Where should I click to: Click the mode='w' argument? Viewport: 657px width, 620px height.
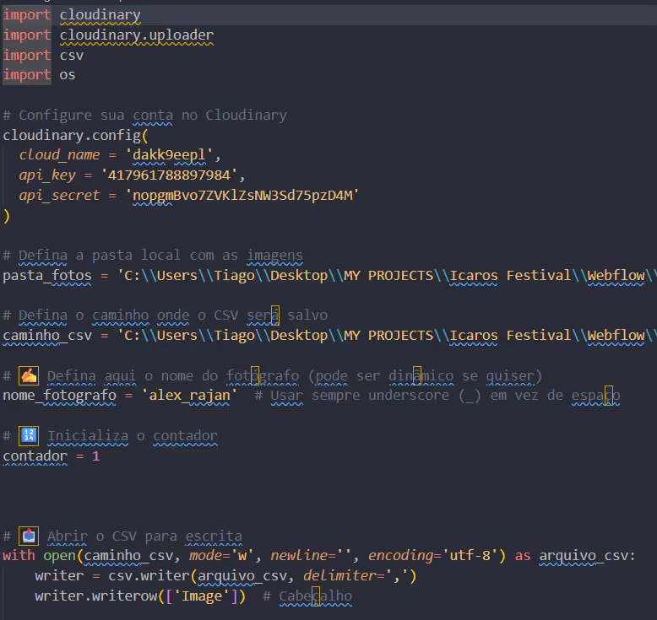221,556
